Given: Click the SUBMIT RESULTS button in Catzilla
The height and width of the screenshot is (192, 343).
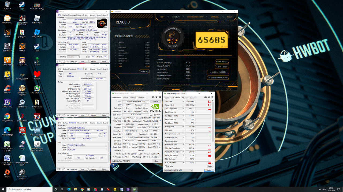Looking at the screenshot, I should (222, 61).
